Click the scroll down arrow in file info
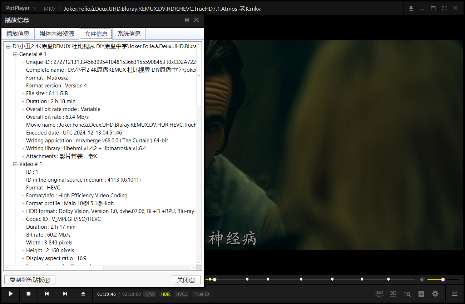Image resolution: width=465 pixels, height=304 pixels. (199, 262)
